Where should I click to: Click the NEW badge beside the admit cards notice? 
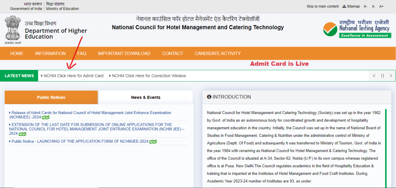[x=46, y=117]
